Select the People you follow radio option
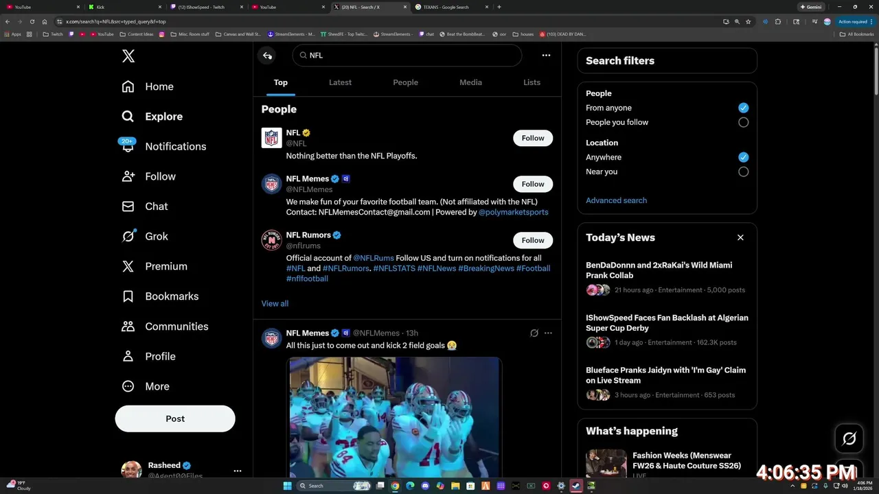 pos(743,122)
